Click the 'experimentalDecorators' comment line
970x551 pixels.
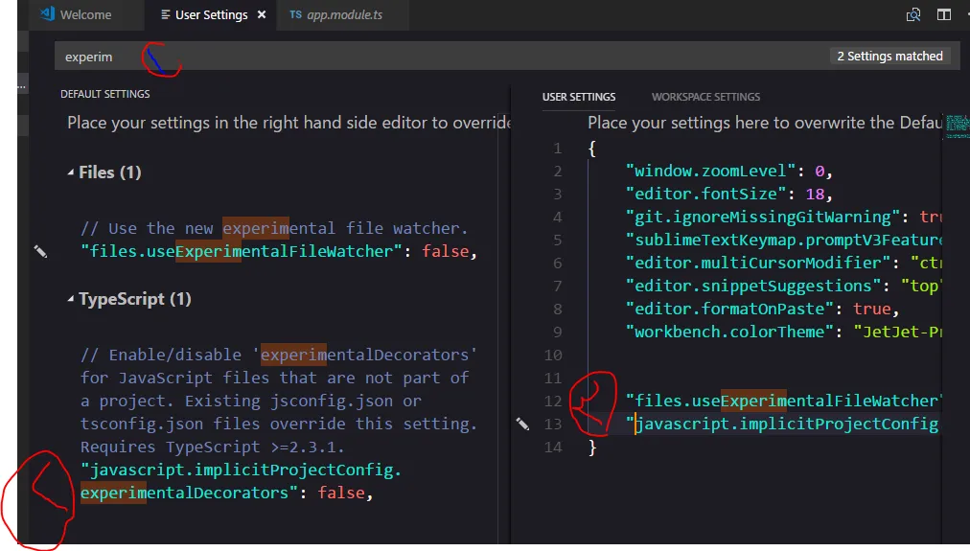tap(279, 355)
